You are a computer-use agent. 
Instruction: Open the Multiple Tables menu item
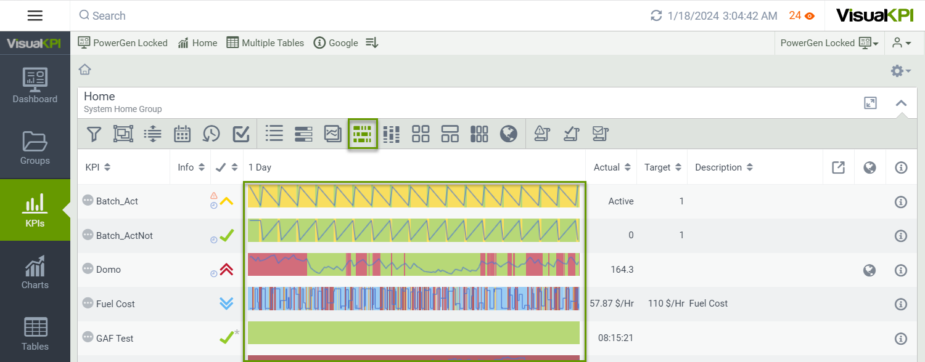(x=265, y=43)
